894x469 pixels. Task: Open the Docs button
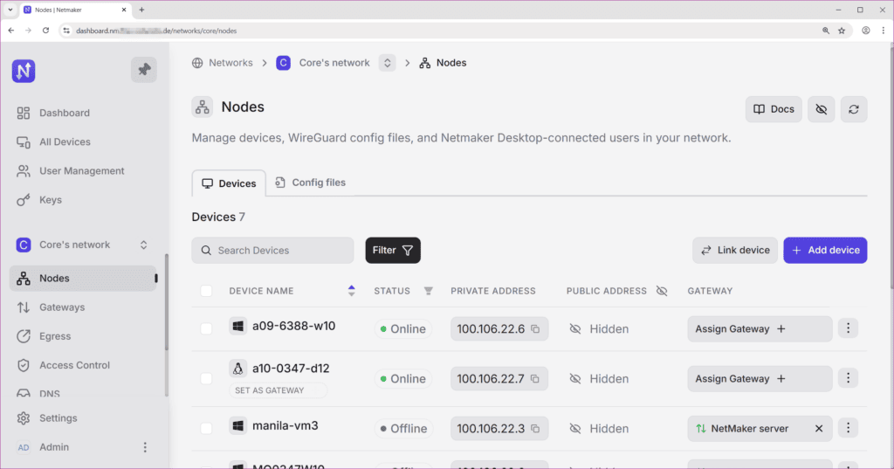tap(774, 109)
